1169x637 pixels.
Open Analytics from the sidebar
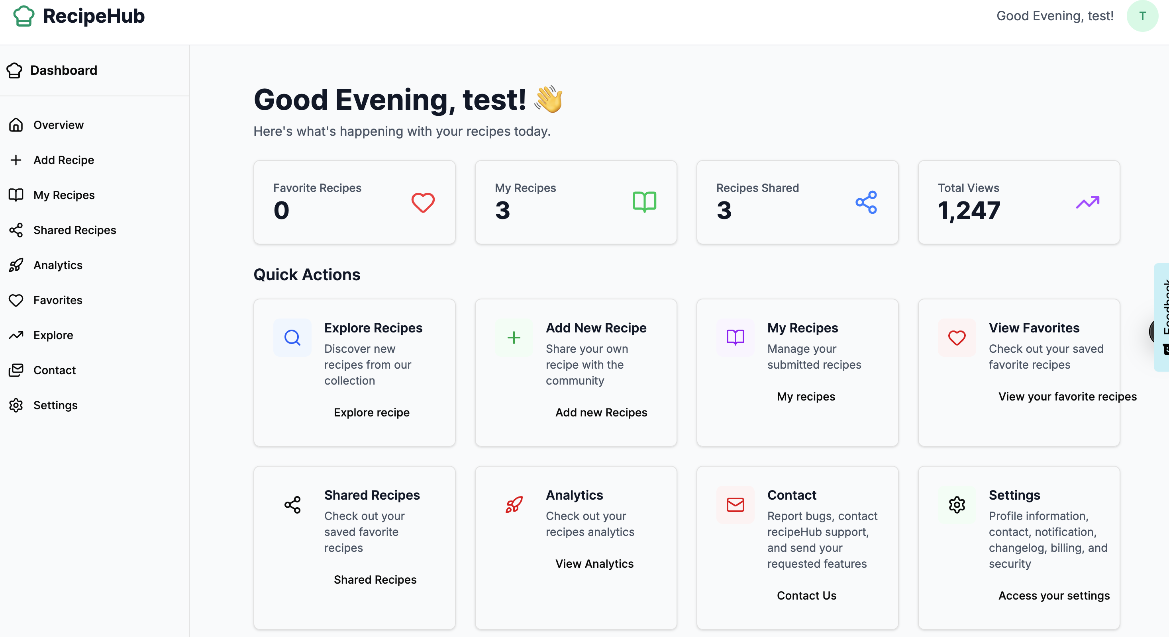[x=58, y=265]
